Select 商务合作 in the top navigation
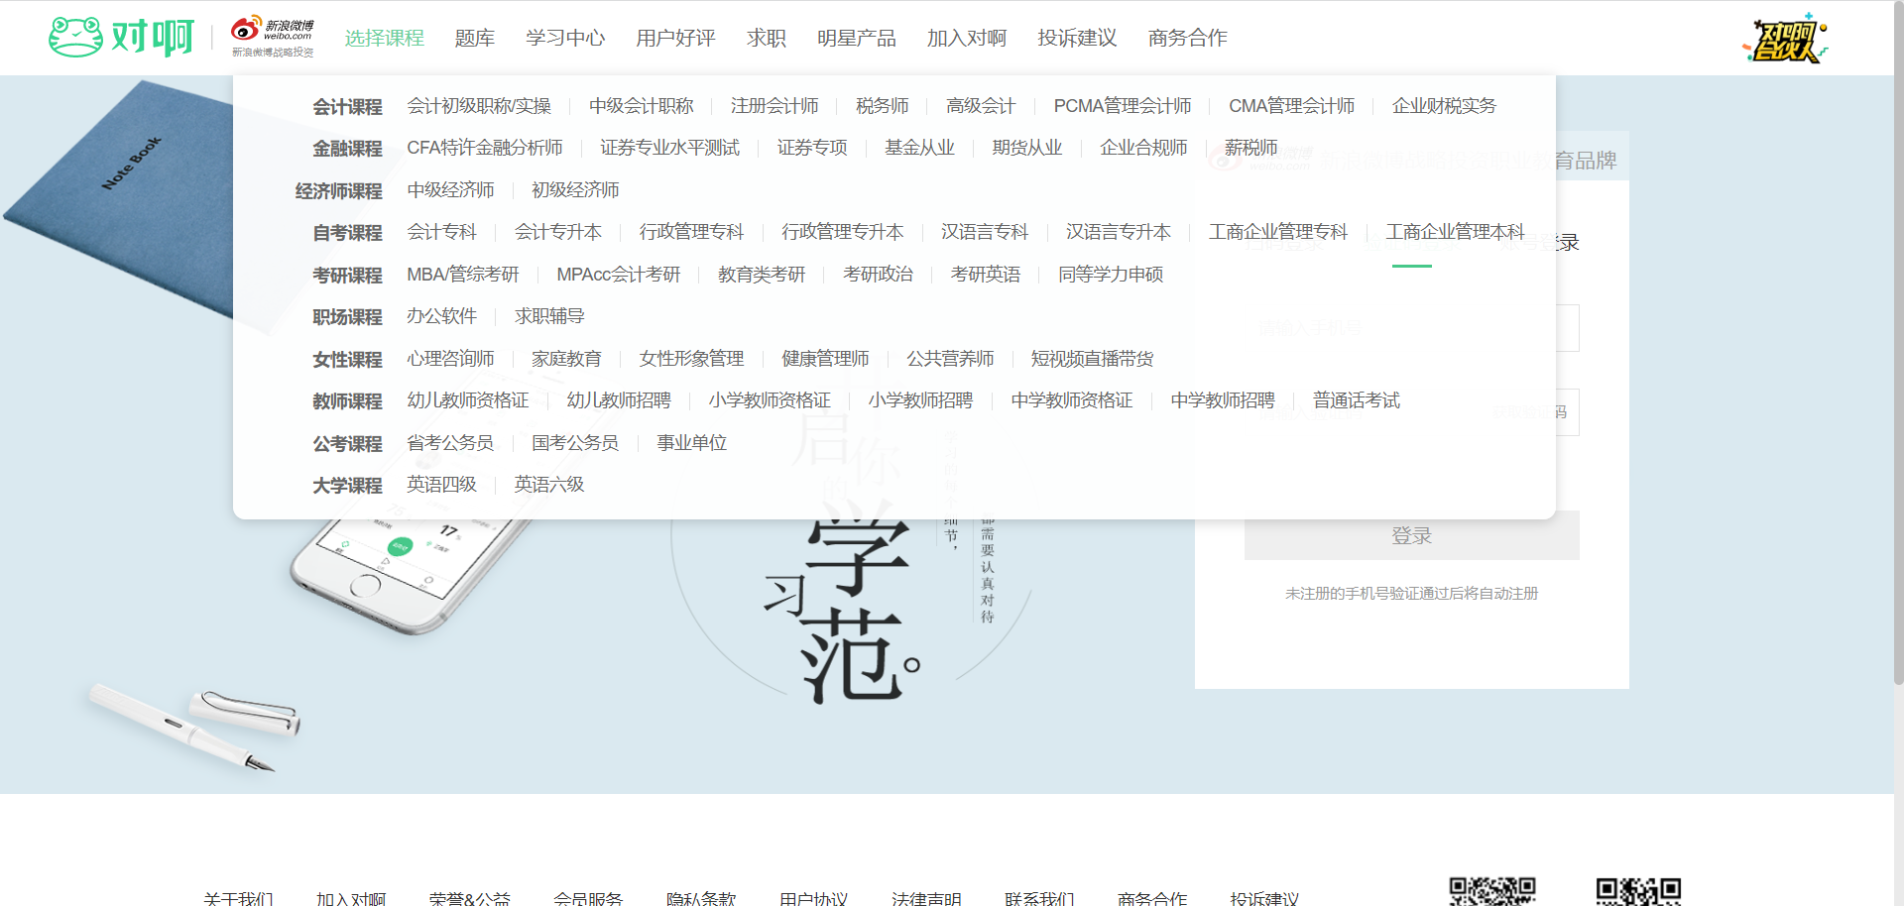 (x=1187, y=38)
